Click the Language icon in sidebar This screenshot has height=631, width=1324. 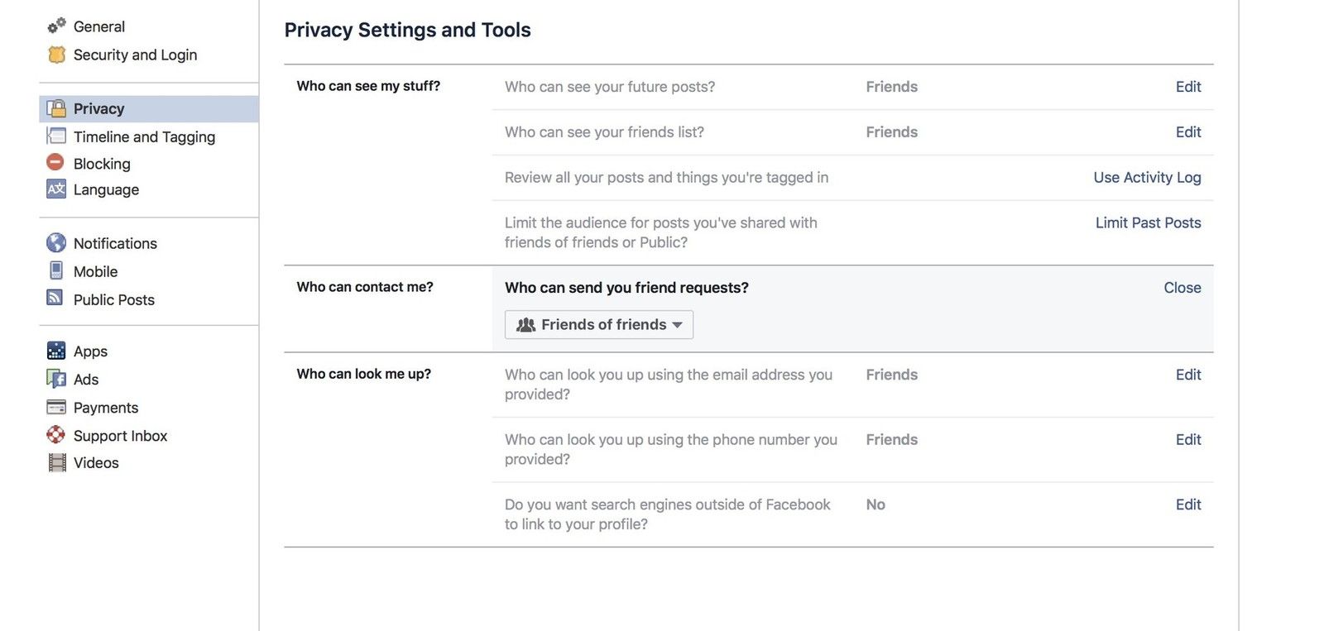pyautogui.click(x=55, y=189)
